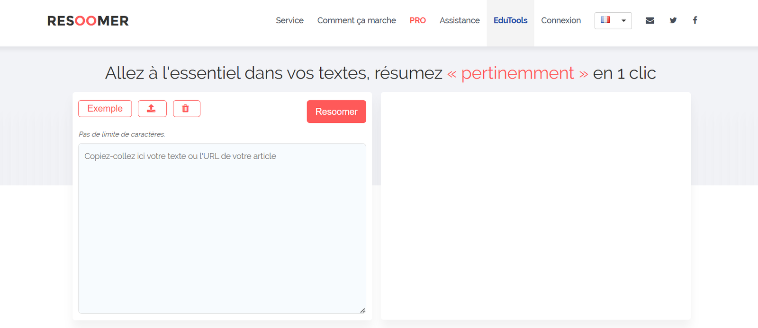
Task: Open the Facebook icon link
Action: pos(695,20)
